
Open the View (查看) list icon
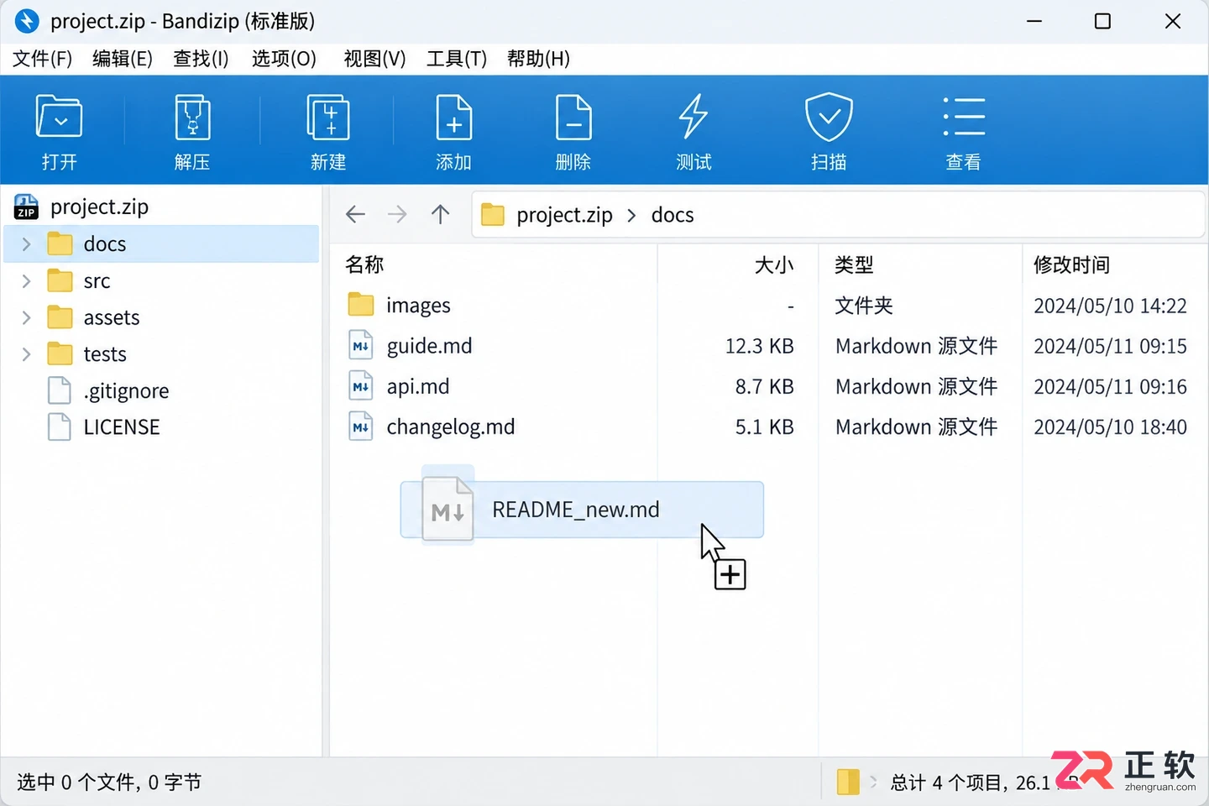pyautogui.click(x=963, y=117)
